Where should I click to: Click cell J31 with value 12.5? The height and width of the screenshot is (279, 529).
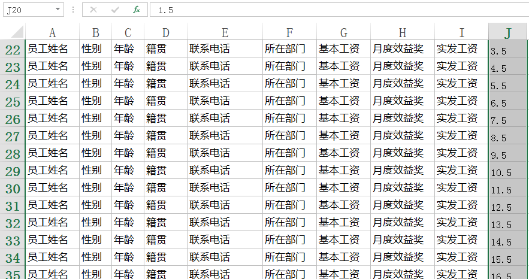(x=508, y=205)
